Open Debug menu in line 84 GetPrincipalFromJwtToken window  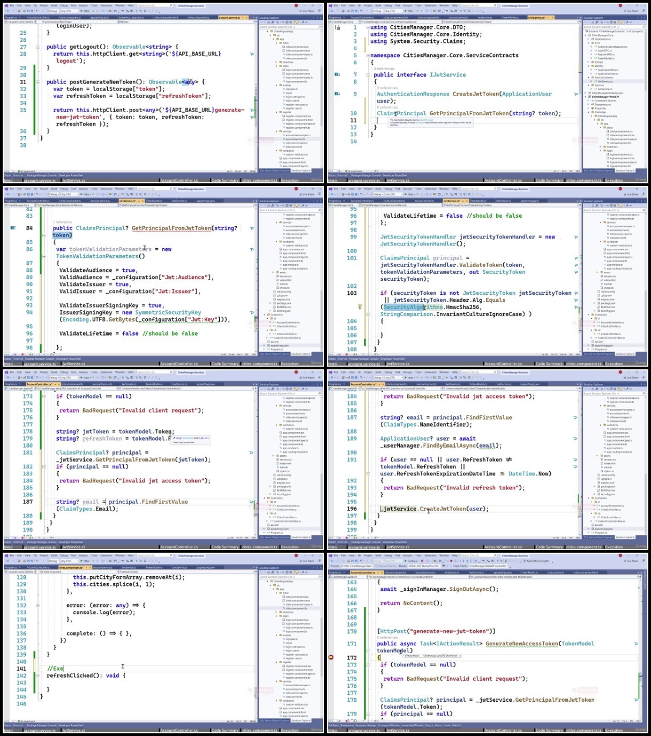pyautogui.click(x=64, y=189)
